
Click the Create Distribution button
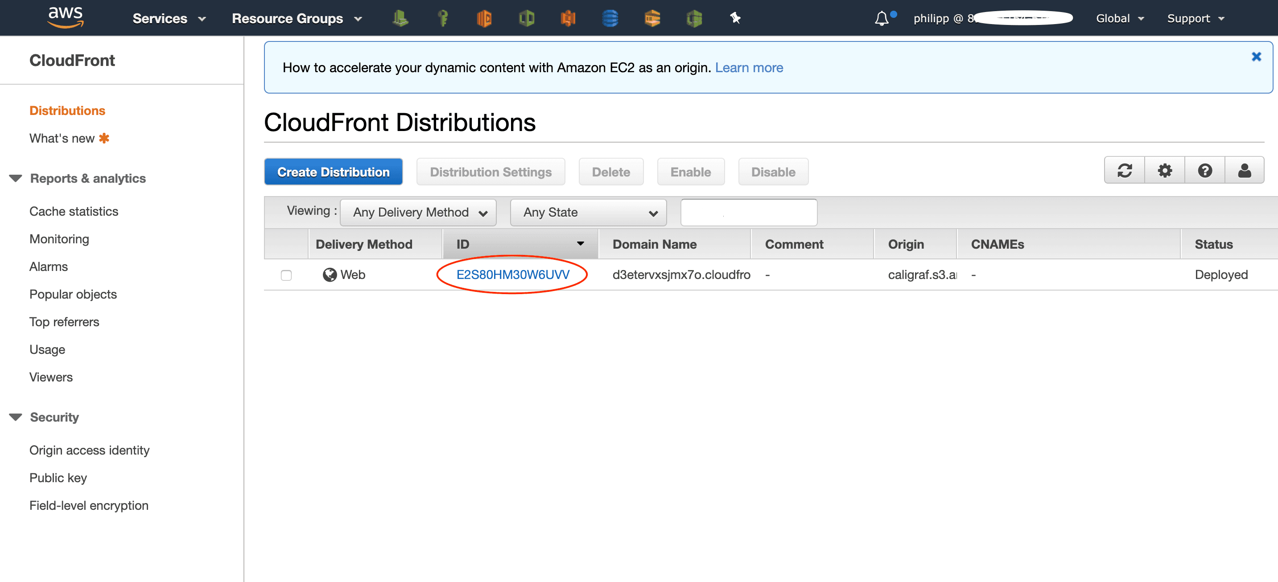pos(333,172)
